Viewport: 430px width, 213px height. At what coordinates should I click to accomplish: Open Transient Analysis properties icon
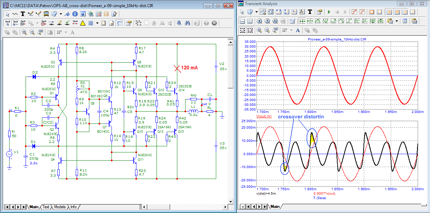320,12
